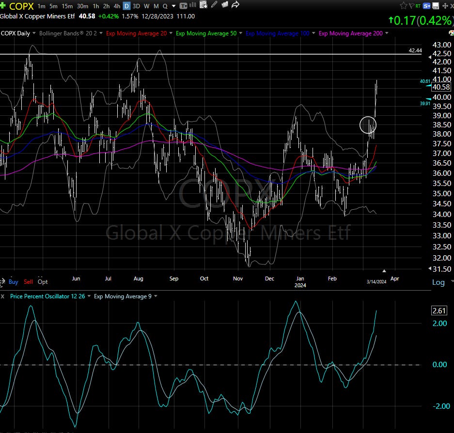Click the settings gear icon near Buy
The image size is (454, 433).
[2, 281]
